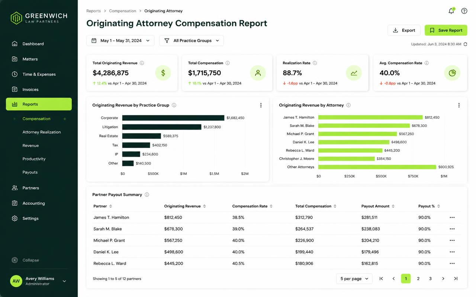Open the May 1 – May 31, 2024 date picker

pos(120,40)
